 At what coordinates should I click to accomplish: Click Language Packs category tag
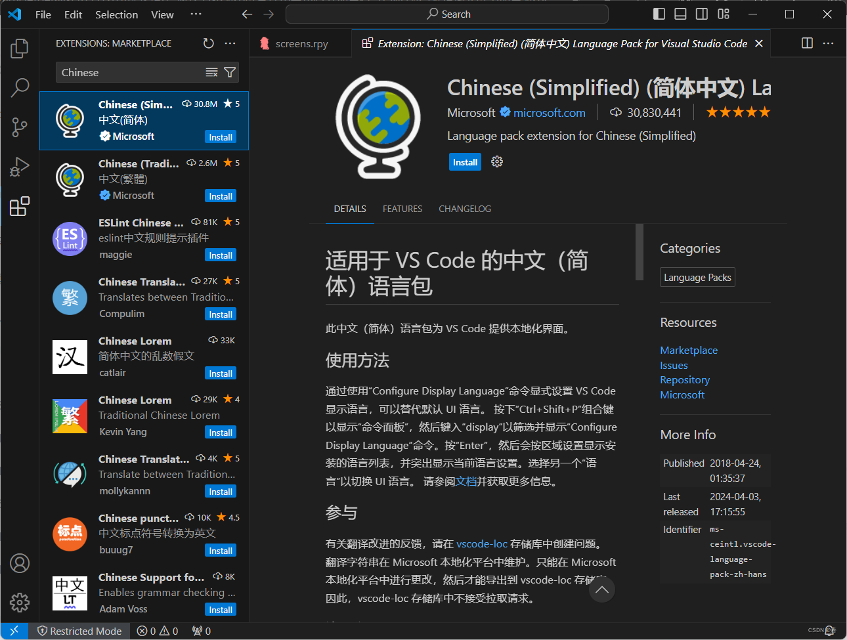point(697,278)
